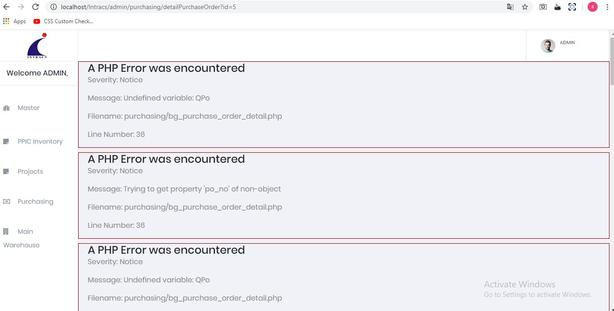Expand the Projects menu
614x311 pixels.
point(30,172)
